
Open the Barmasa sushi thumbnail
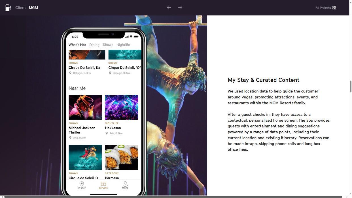click(x=122, y=157)
